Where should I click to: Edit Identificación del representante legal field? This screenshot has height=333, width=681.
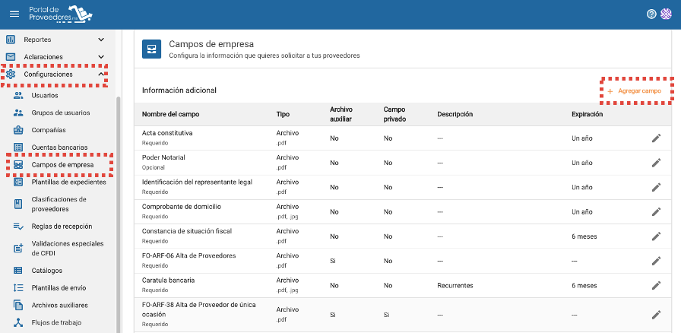(x=656, y=187)
